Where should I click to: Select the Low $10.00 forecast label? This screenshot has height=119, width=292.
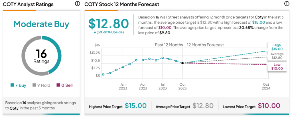tap(277, 67)
